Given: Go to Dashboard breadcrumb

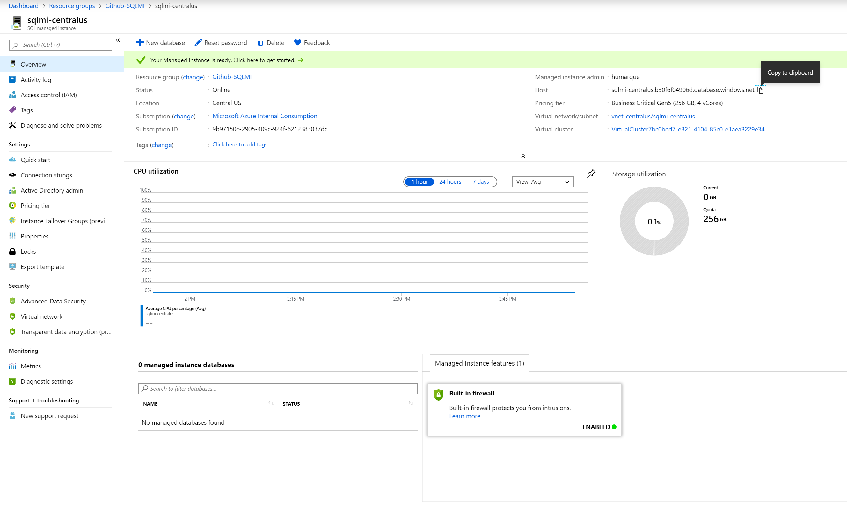Looking at the screenshot, I should click(23, 6).
